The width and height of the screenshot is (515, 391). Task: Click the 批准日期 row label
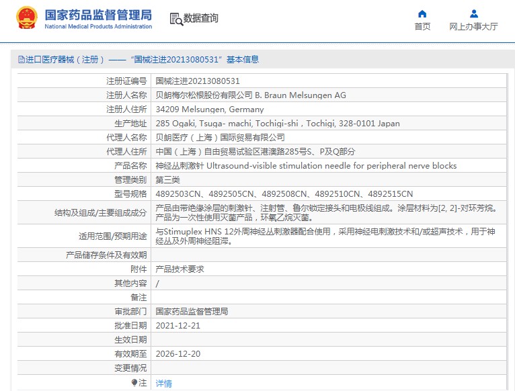tap(130, 326)
